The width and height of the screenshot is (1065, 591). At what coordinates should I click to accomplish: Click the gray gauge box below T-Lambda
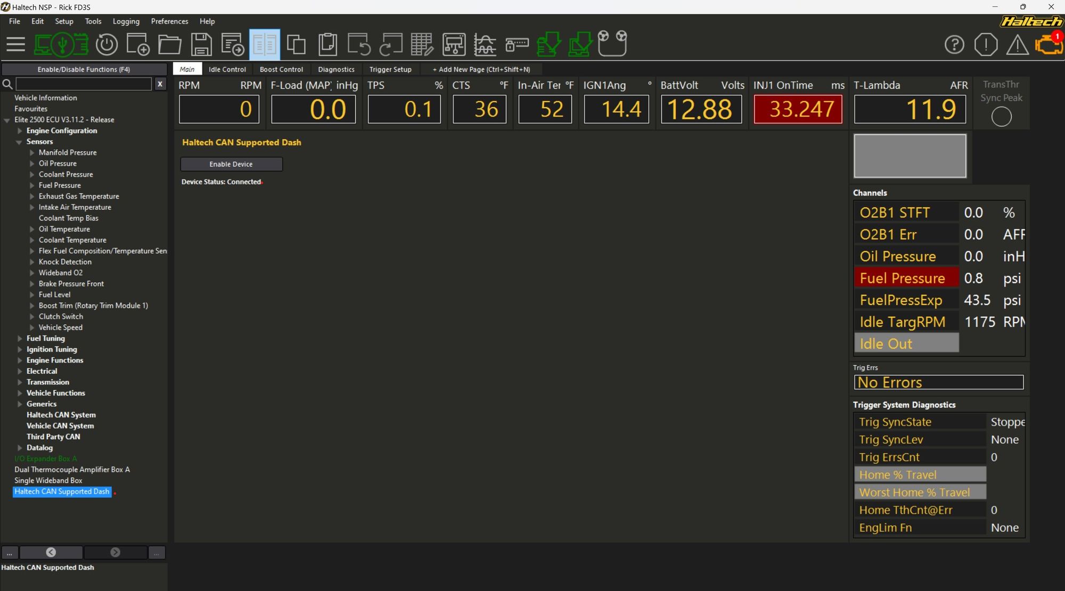(910, 156)
